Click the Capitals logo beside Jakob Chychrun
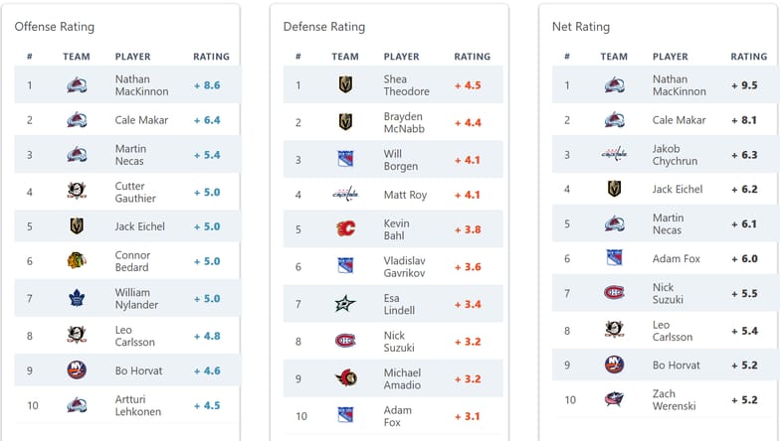This screenshot has height=441, width=784. tap(614, 154)
